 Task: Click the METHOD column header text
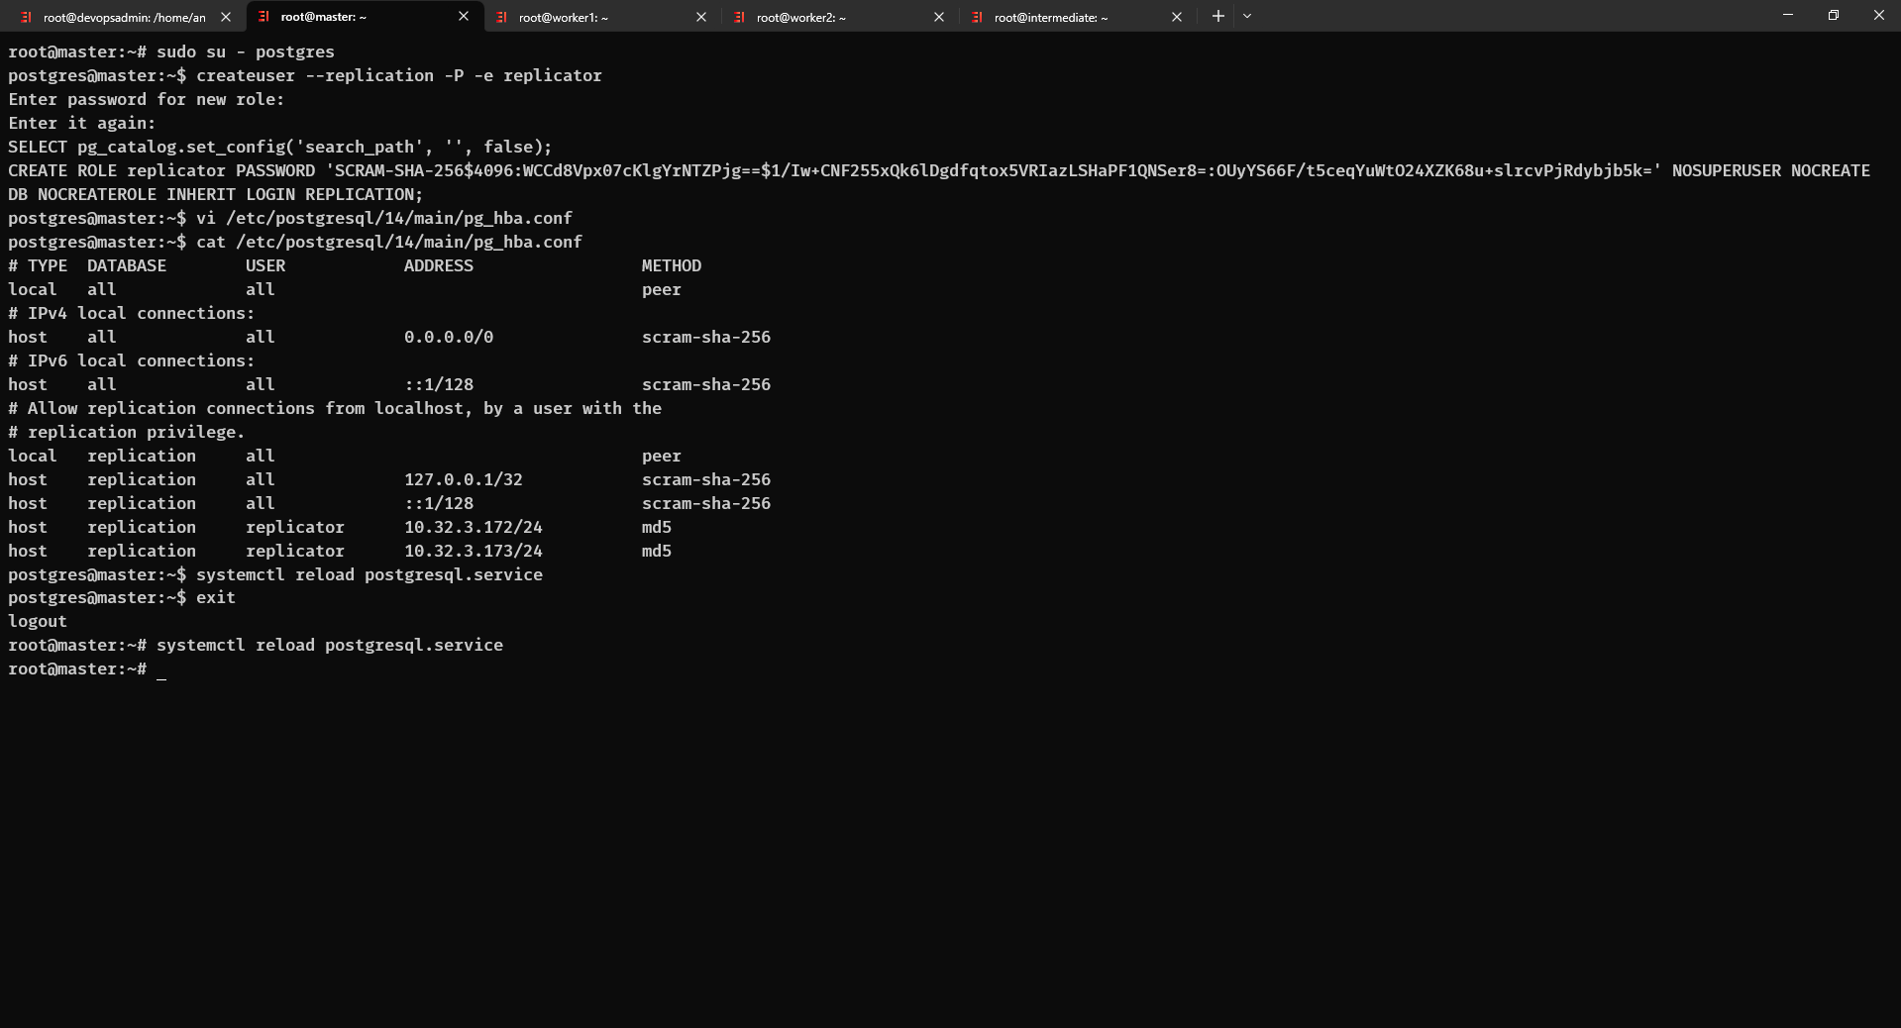click(672, 265)
